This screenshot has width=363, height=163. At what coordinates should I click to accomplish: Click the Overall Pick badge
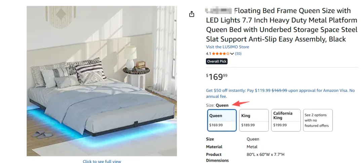click(x=217, y=62)
